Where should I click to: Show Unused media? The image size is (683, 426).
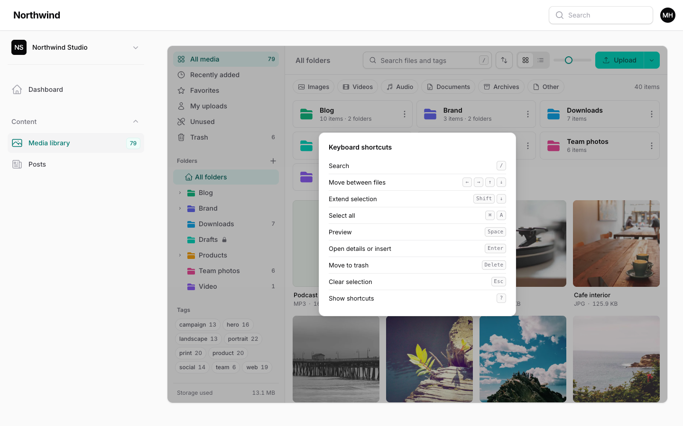point(226,122)
